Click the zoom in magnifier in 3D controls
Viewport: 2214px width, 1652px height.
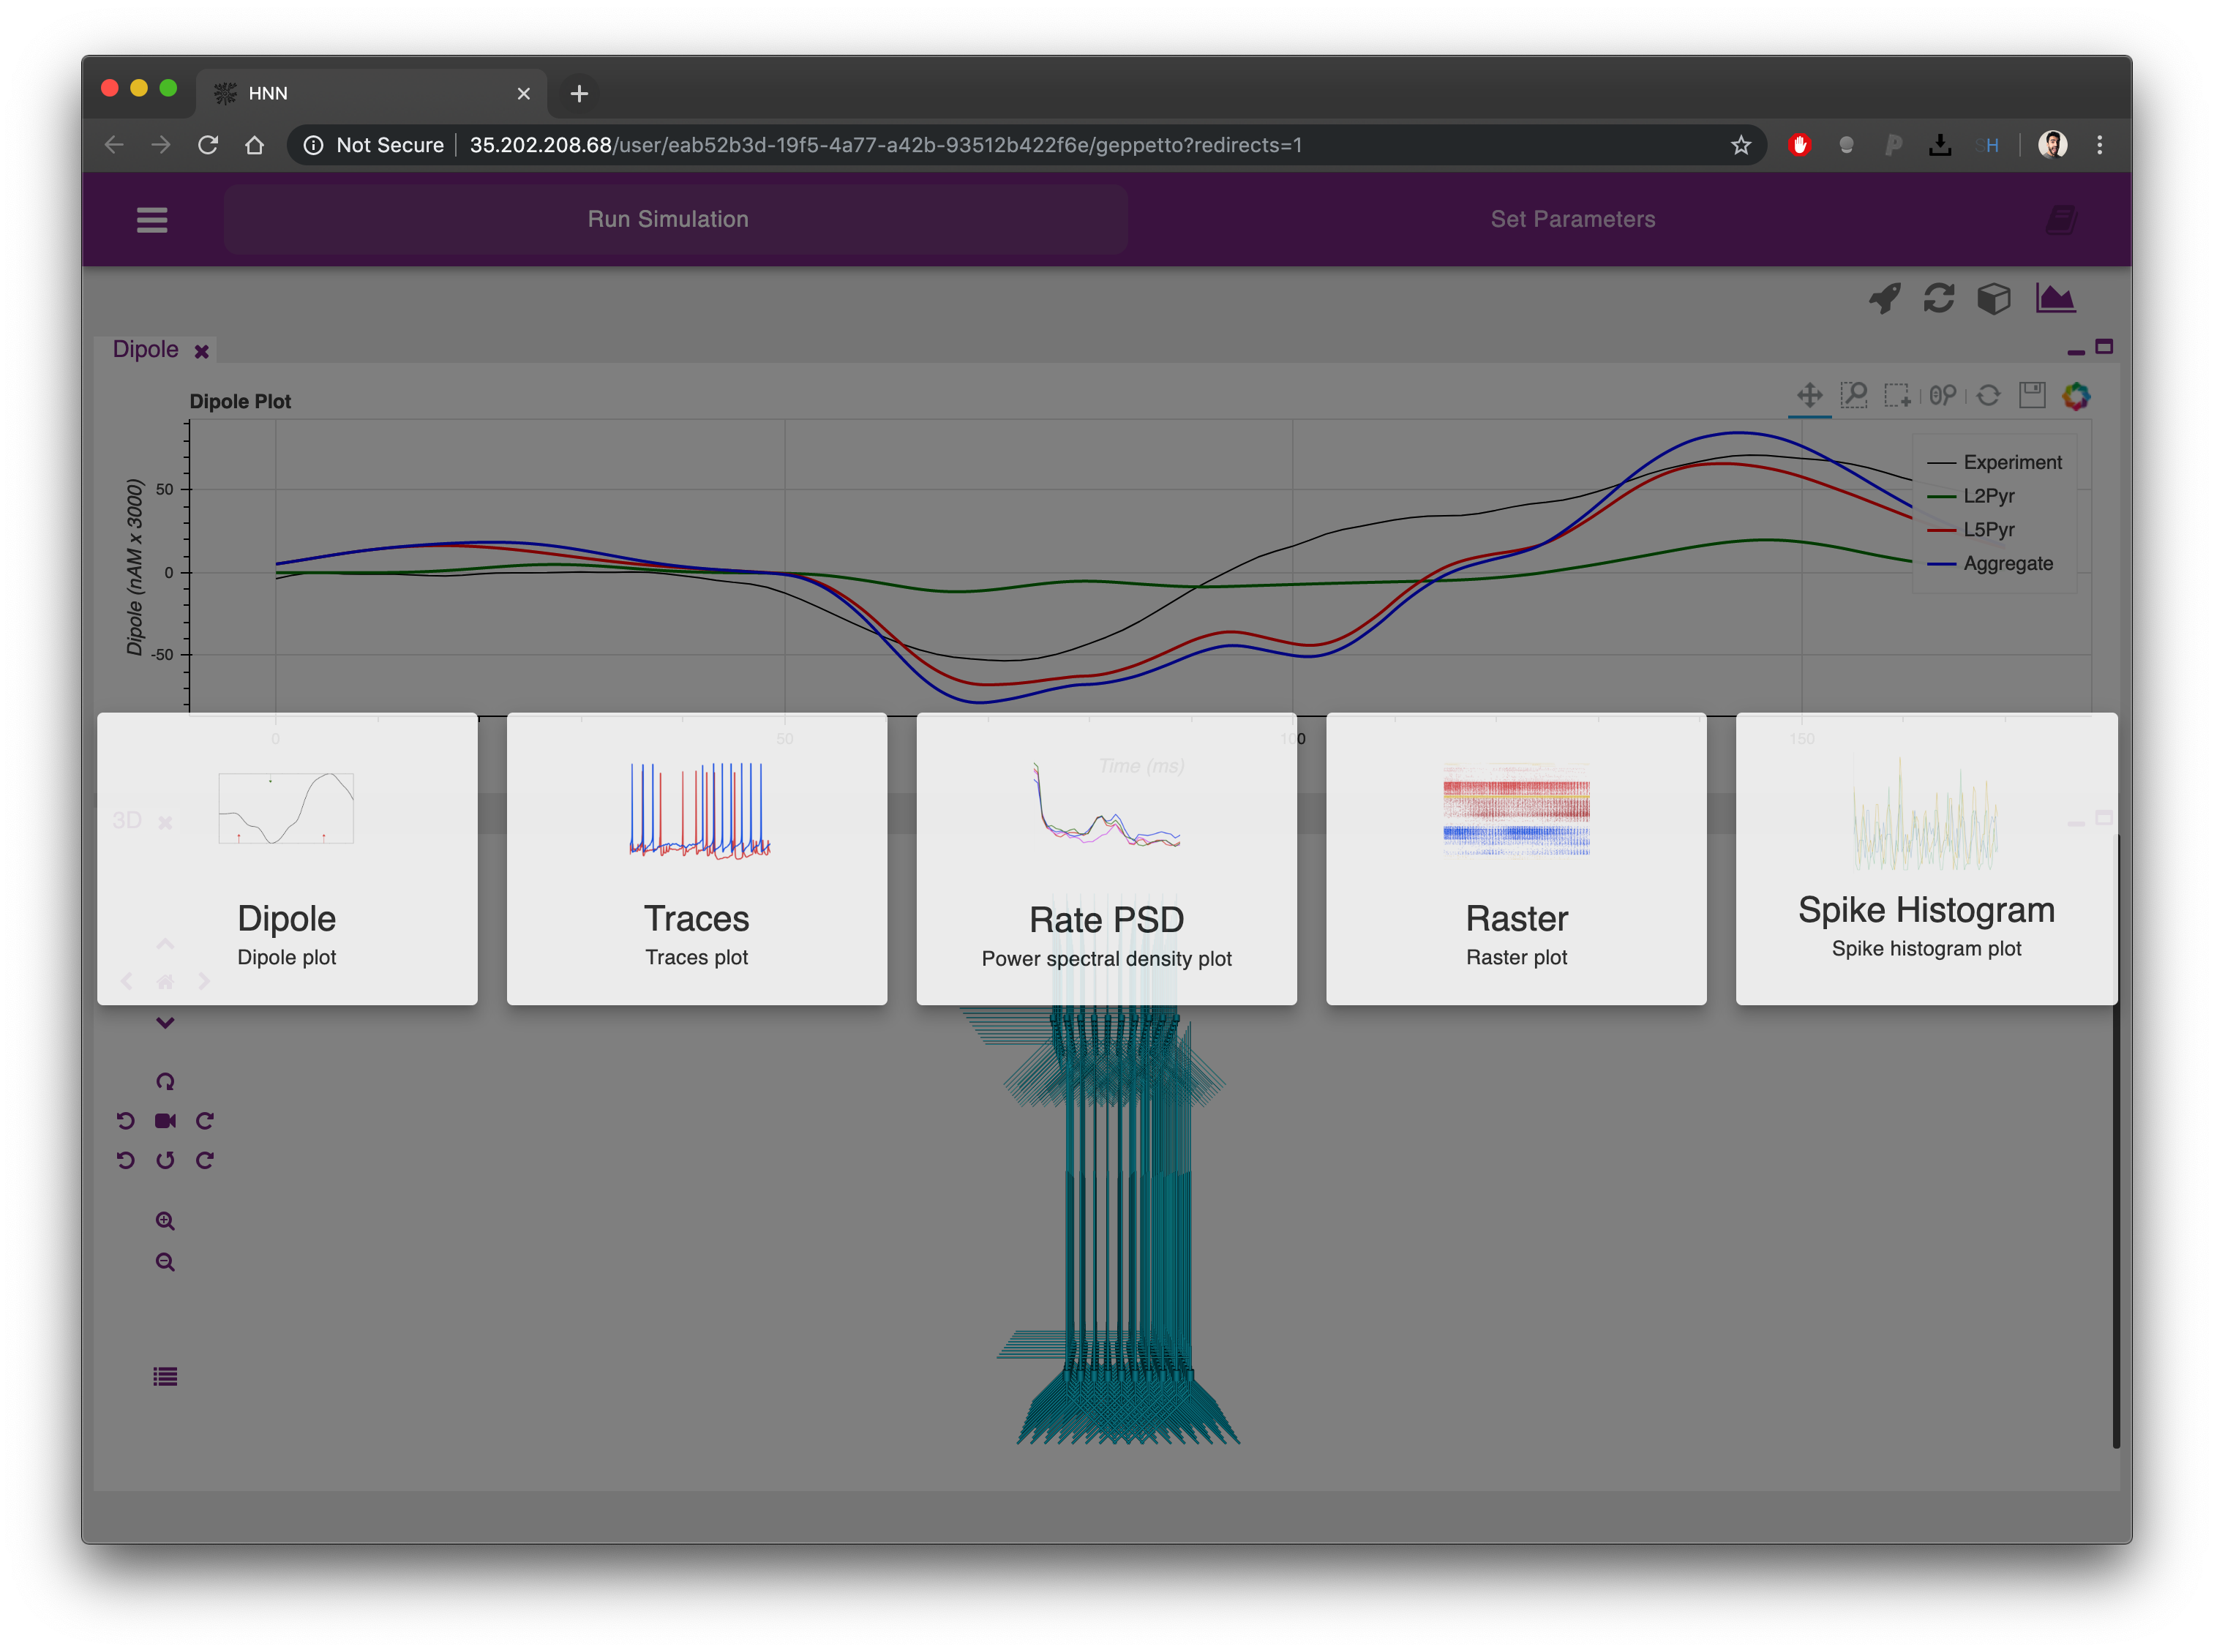coord(165,1221)
